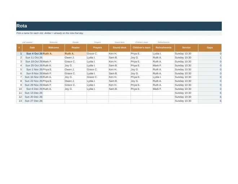
Task: Click the Gaps column header
Action: point(210,48)
